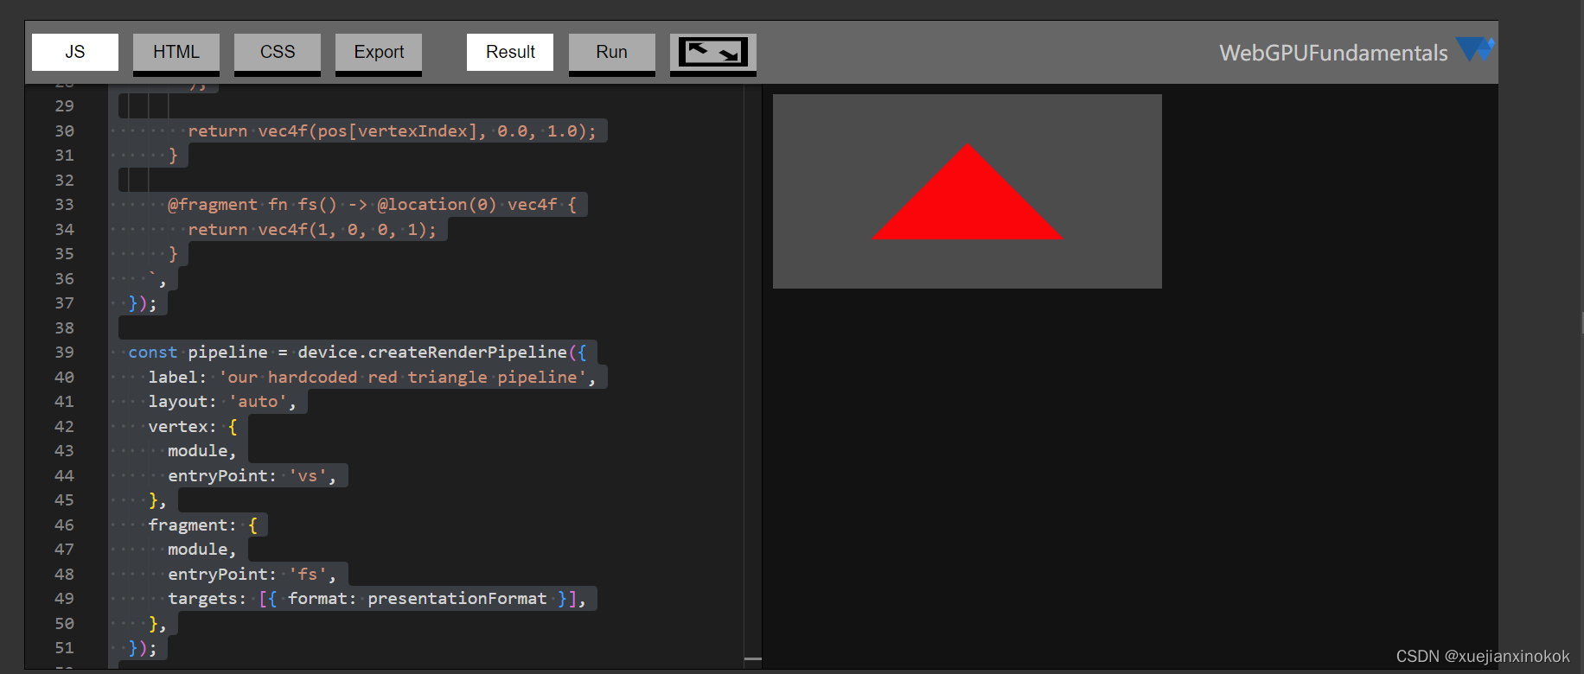Select the Result tab
This screenshot has width=1584, height=674.
pos(510,52)
